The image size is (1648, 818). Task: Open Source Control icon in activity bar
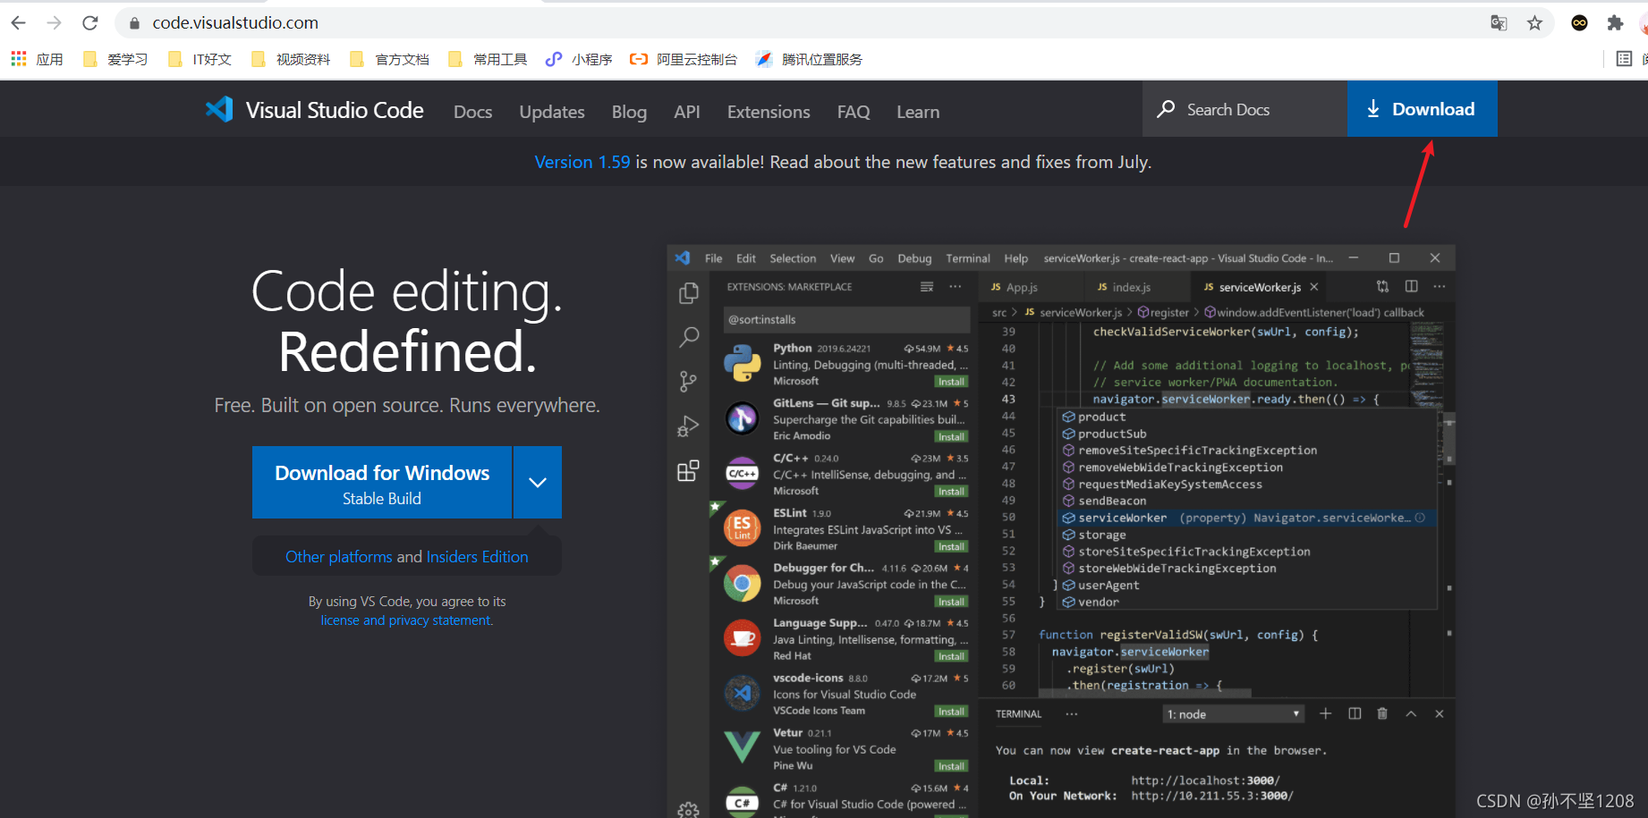coord(688,382)
